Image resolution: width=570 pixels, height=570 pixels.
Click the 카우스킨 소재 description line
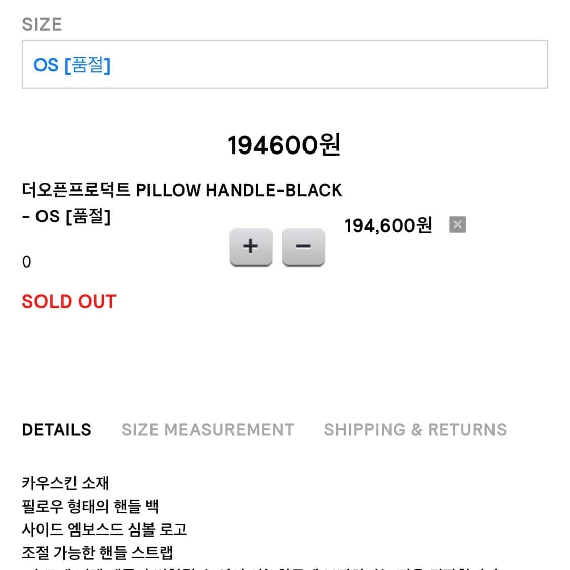coord(65,483)
